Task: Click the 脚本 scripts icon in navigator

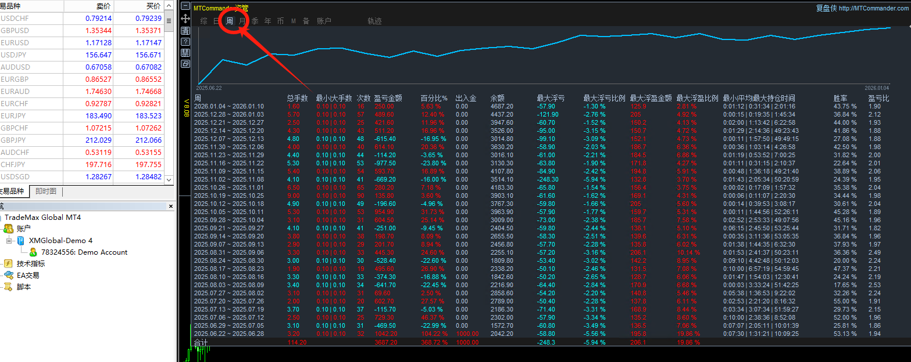Action: point(8,287)
